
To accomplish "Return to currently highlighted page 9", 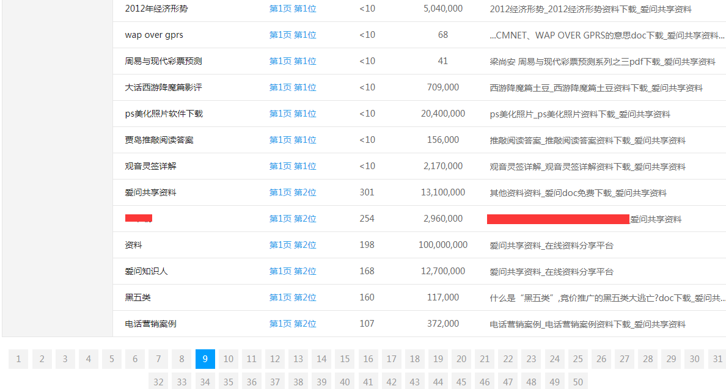I will (x=205, y=359).
